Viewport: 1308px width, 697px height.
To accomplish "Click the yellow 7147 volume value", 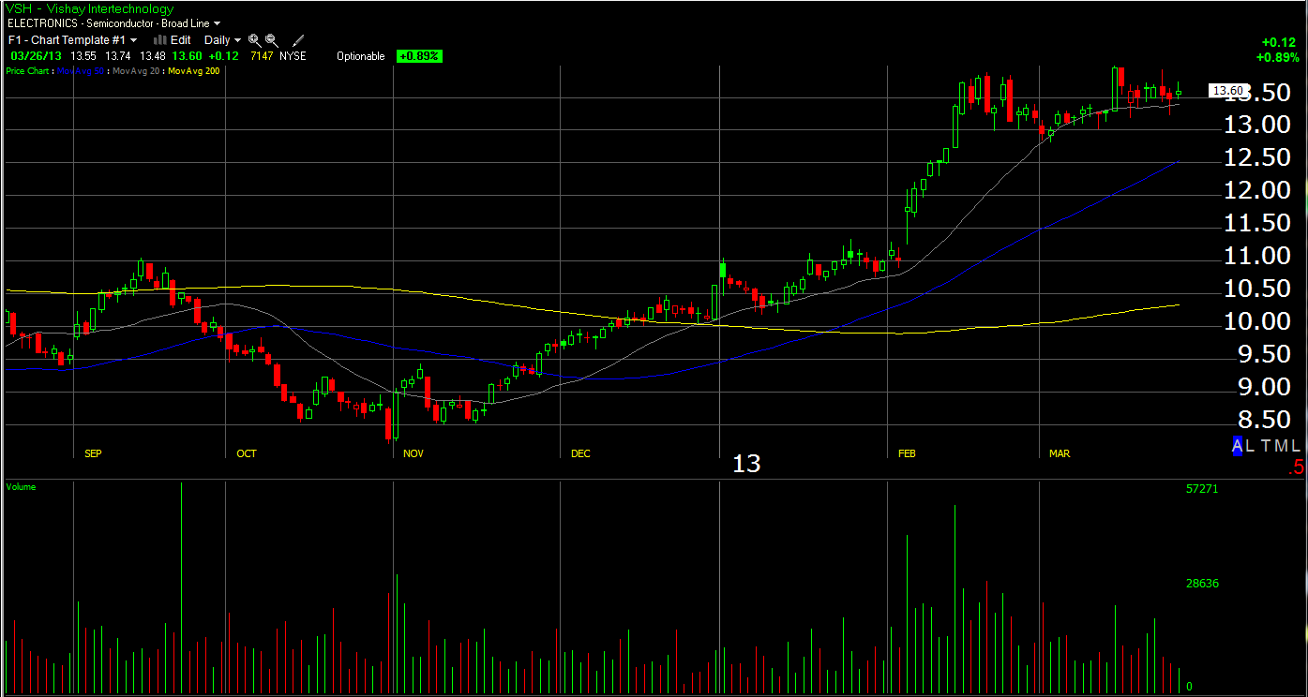I will 263,56.
